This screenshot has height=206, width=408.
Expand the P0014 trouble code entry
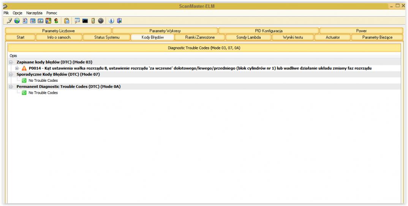click(x=17, y=69)
